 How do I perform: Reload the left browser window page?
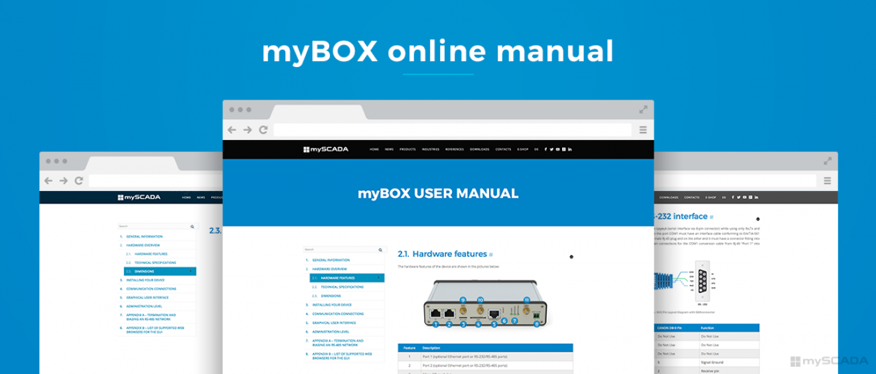click(79, 180)
